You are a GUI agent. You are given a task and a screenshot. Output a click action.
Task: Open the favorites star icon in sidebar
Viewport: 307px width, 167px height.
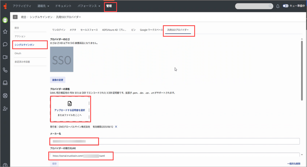click(x=5, y=32)
